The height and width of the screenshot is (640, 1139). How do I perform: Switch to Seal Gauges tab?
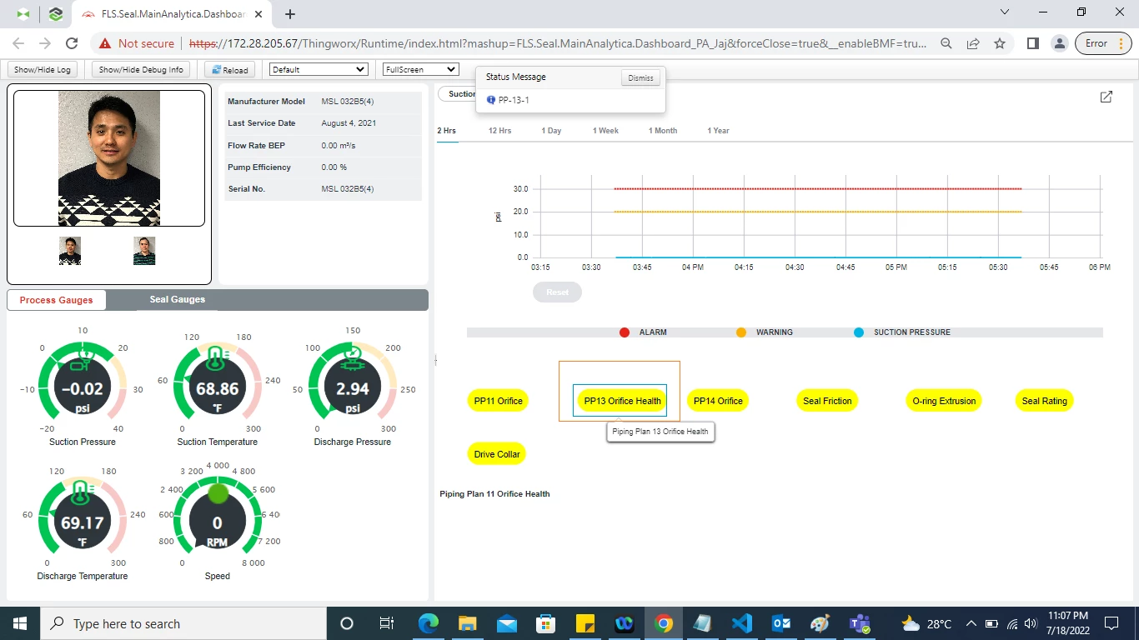(178, 299)
